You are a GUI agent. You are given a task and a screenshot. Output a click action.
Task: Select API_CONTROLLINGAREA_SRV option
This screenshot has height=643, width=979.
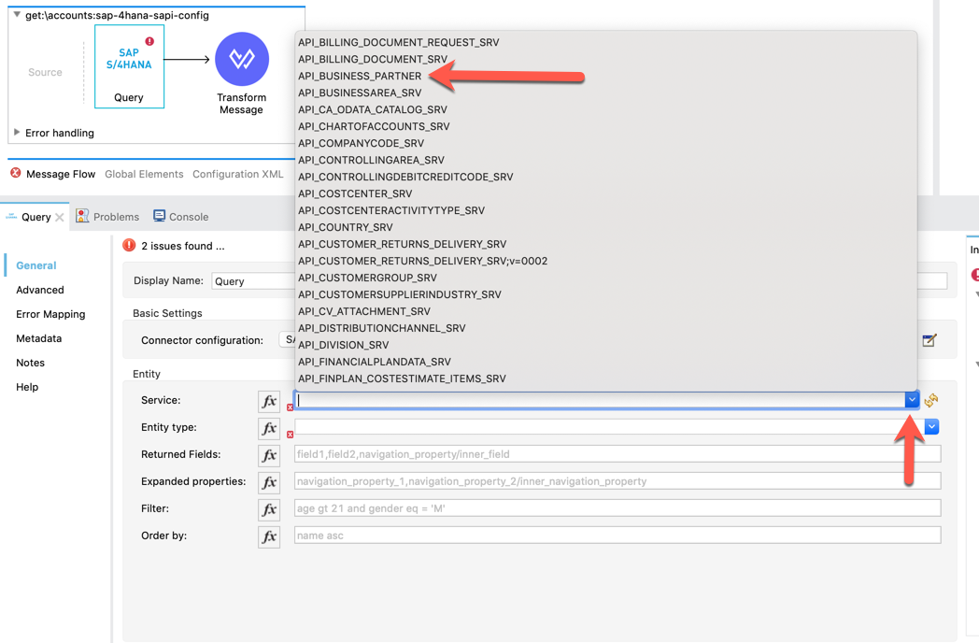pos(371,161)
